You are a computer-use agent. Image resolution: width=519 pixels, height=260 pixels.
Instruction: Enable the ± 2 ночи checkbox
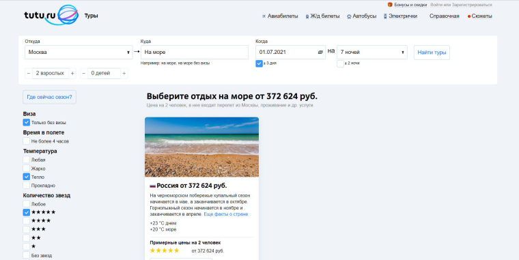coord(340,63)
